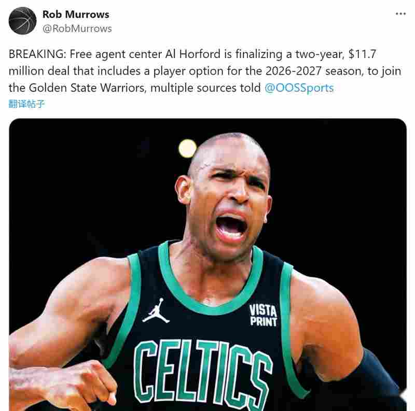
Task: Click the word BREAKING in the post
Action: [37, 54]
